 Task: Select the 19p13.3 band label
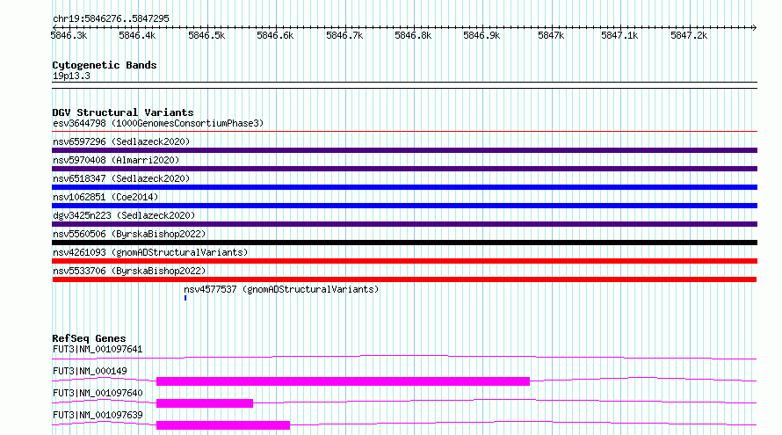tap(71, 76)
